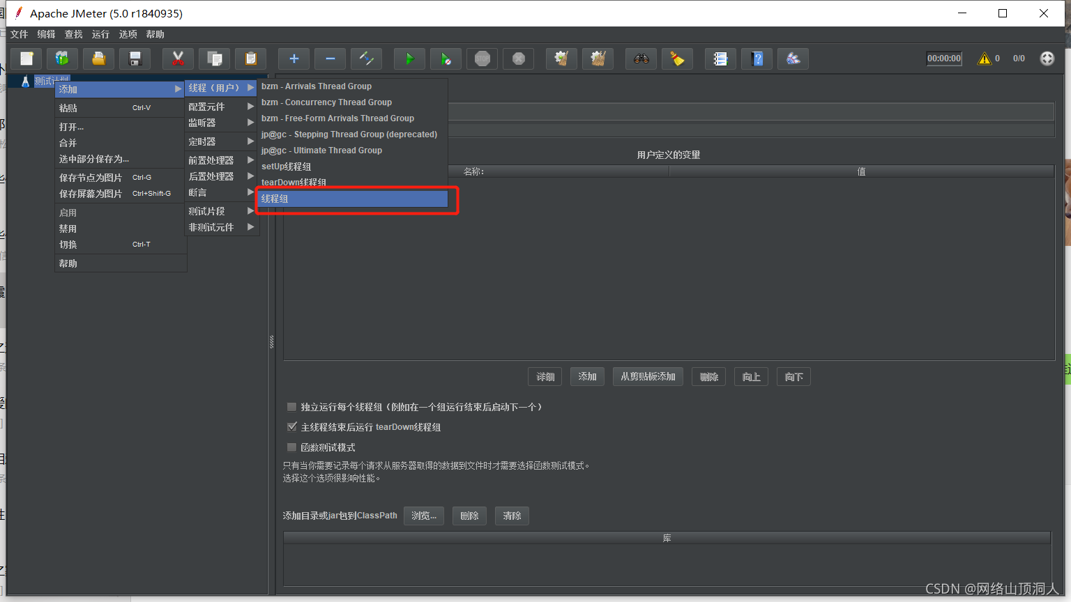The image size is (1071, 602).
Task: Uncheck 主线程结束后运行 tearDown线程组
Action: click(x=292, y=427)
